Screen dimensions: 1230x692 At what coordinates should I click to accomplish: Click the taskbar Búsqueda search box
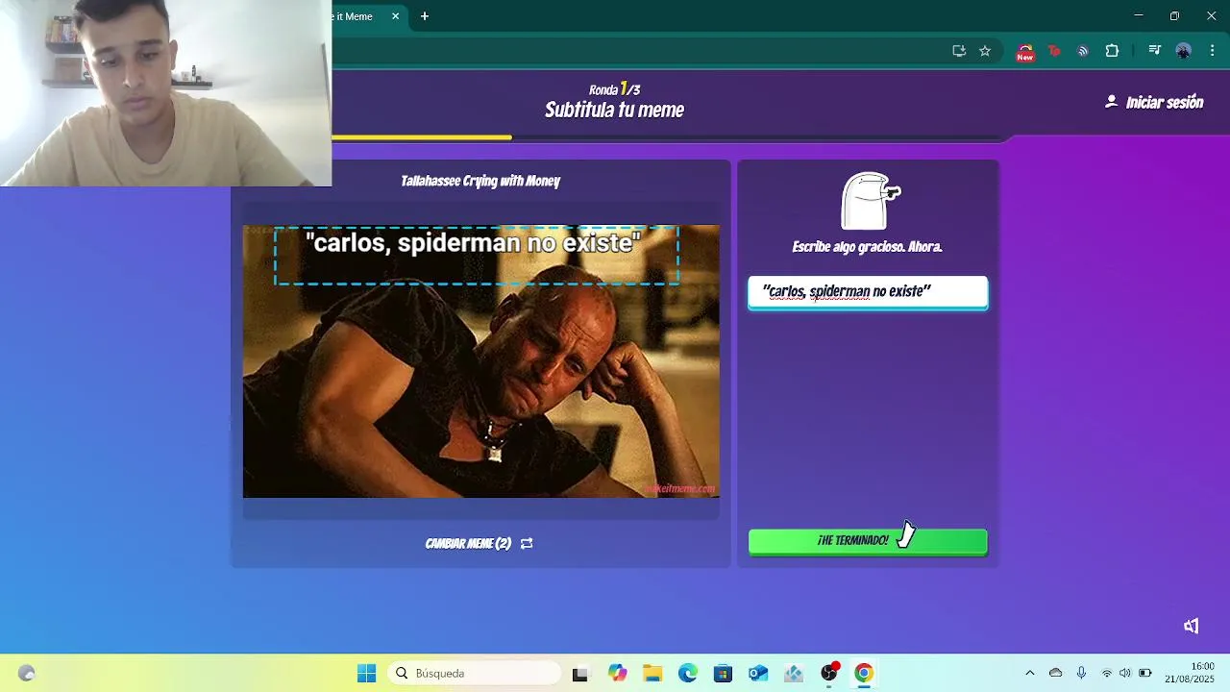point(473,674)
